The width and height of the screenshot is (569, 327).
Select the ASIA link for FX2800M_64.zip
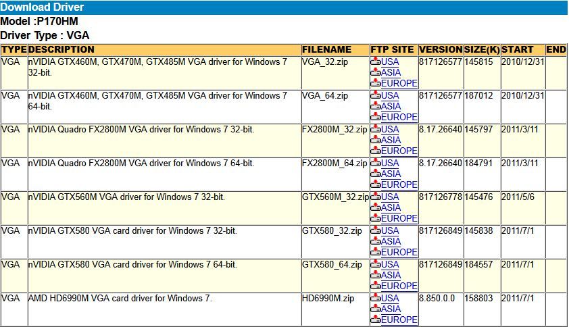[391, 174]
